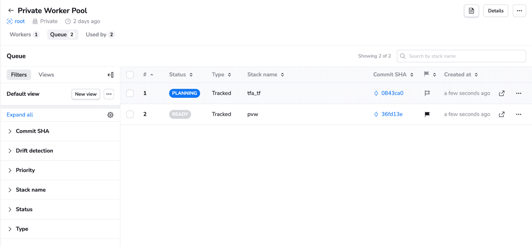Click the PLANNING status badge

click(x=184, y=93)
